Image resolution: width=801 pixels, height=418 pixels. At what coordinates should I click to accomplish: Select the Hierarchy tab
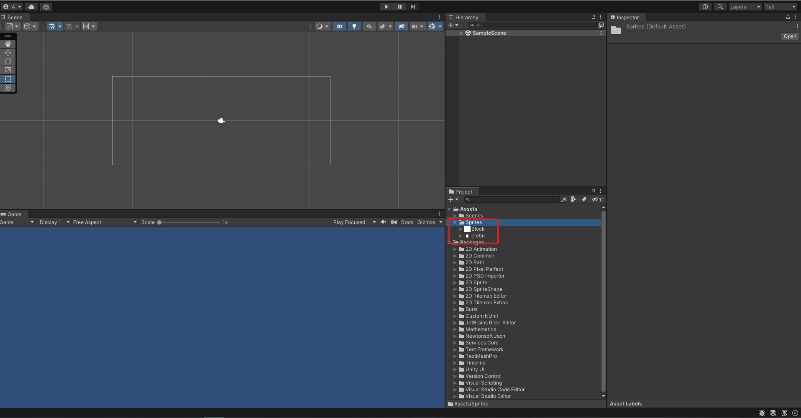466,18
